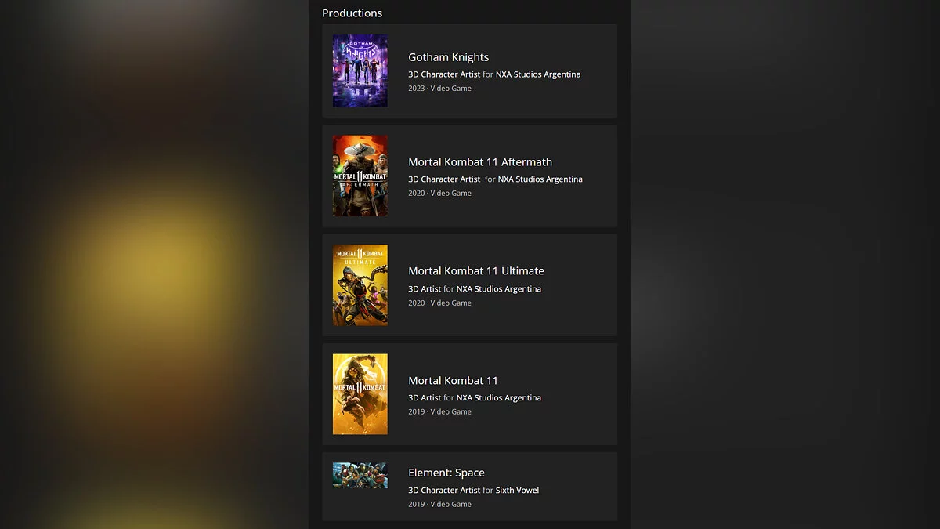Open the Mortal Kombat 11 Aftermath cover art
This screenshot has width=940, height=529.
pyautogui.click(x=360, y=176)
